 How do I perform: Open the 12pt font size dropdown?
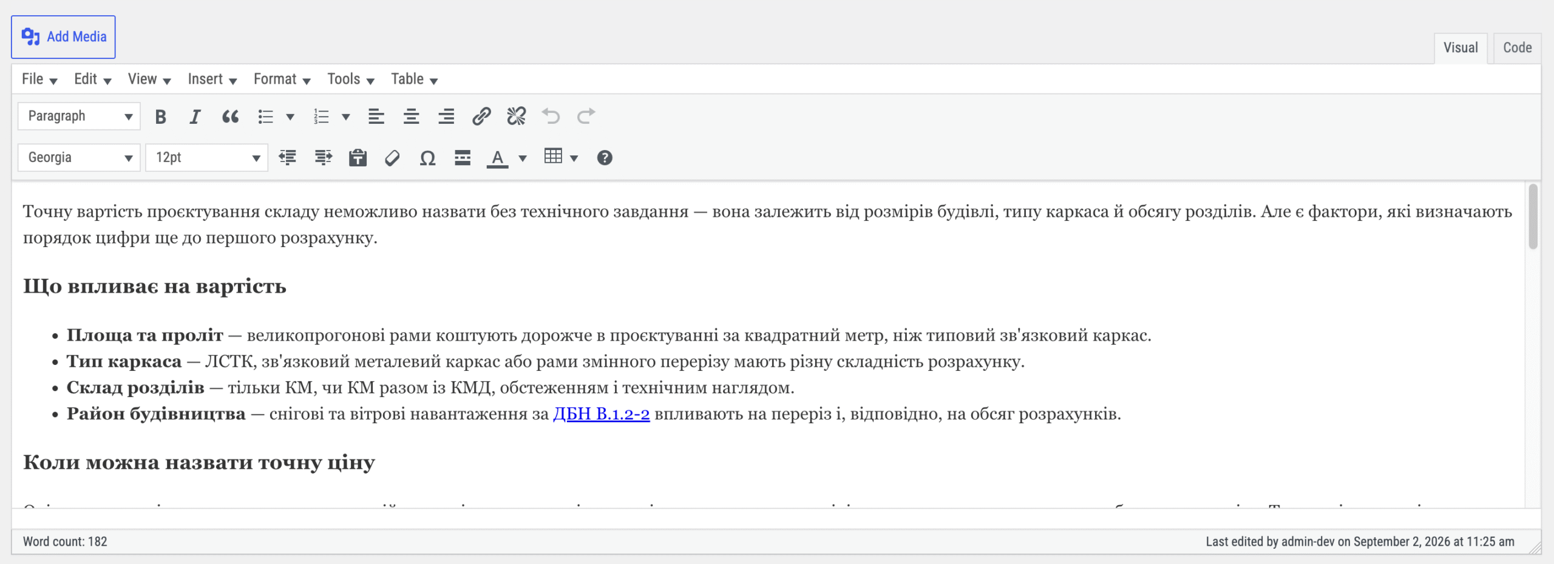click(207, 158)
